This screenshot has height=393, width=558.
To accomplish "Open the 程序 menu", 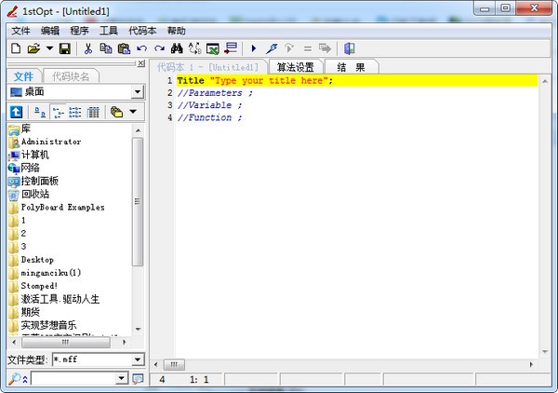I will [x=79, y=30].
